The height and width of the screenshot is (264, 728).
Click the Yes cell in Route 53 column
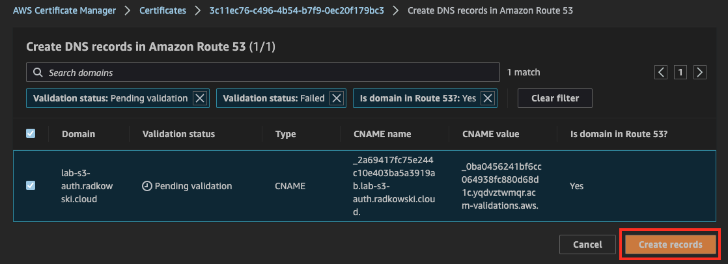[576, 186]
